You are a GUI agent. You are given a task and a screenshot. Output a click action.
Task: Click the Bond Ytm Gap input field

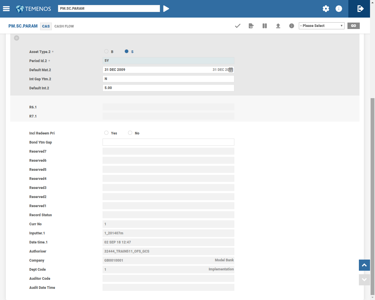pos(168,142)
